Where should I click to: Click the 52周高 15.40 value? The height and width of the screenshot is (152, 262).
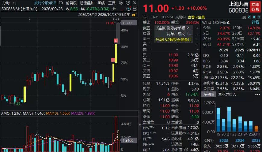[256, 39]
